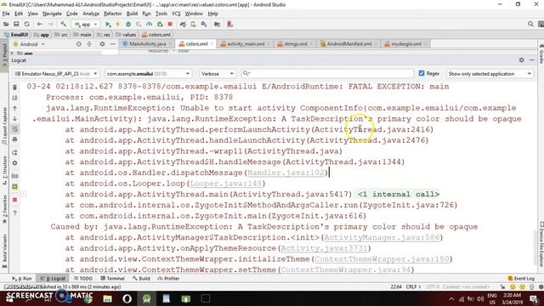The width and height of the screenshot is (544, 306).
Task: Click the logcat Print icon
Action: pos(15,139)
